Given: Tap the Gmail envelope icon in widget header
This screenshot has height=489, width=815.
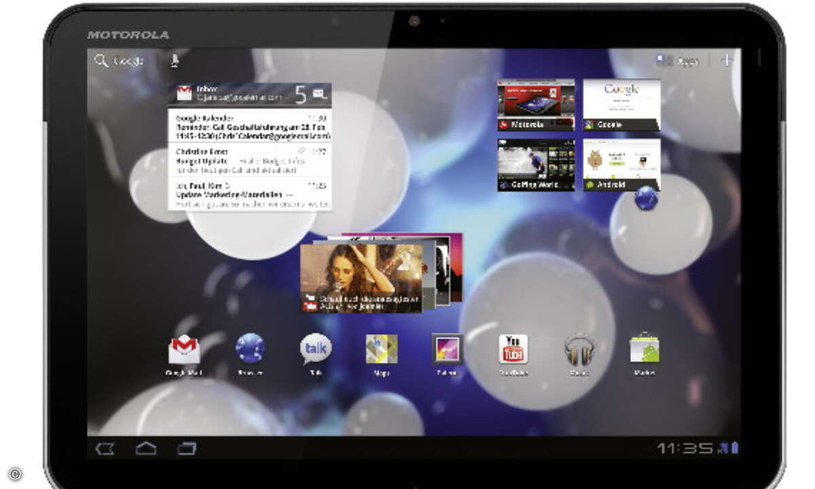Looking at the screenshot, I should pyautogui.click(x=184, y=94).
